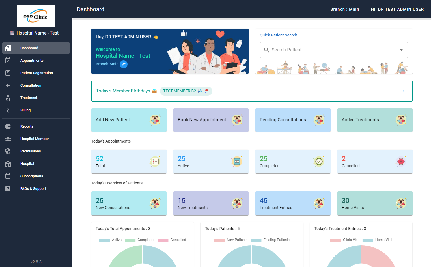Click the Subscriptions calendar icon
Viewport: 431px width, 267px height.
[x=8, y=176]
